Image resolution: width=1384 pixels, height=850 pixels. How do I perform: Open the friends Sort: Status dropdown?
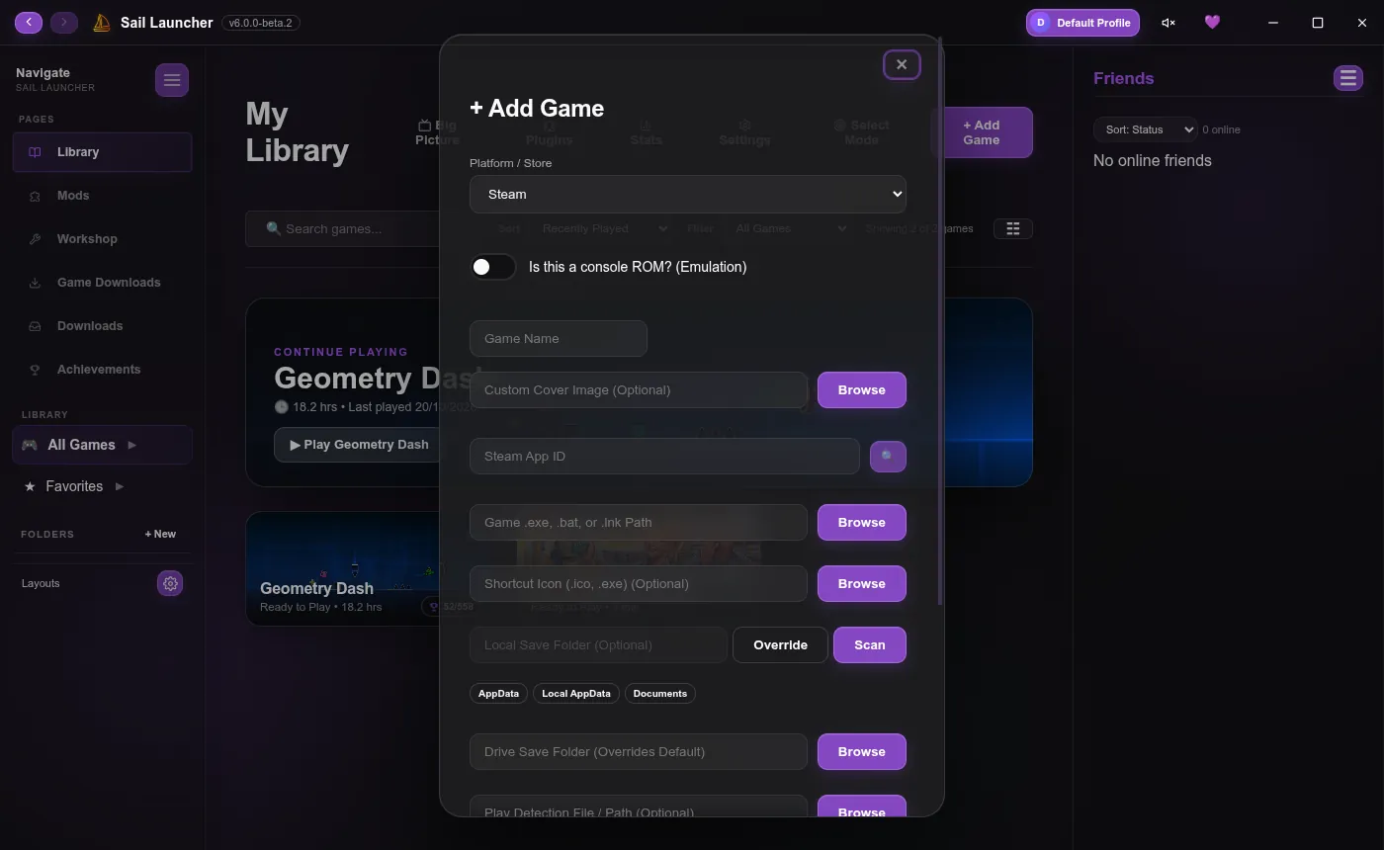tap(1146, 129)
